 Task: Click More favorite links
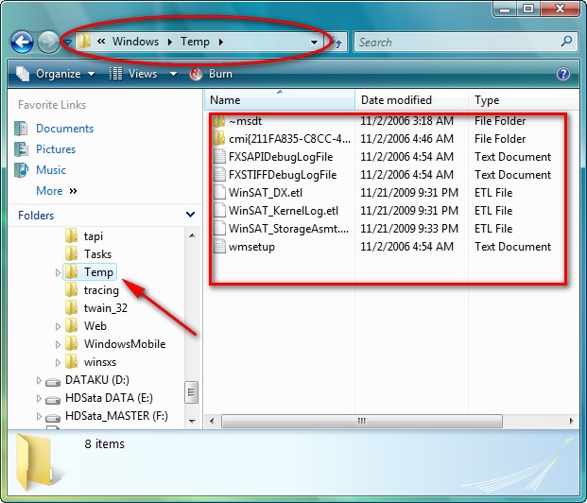(57, 191)
